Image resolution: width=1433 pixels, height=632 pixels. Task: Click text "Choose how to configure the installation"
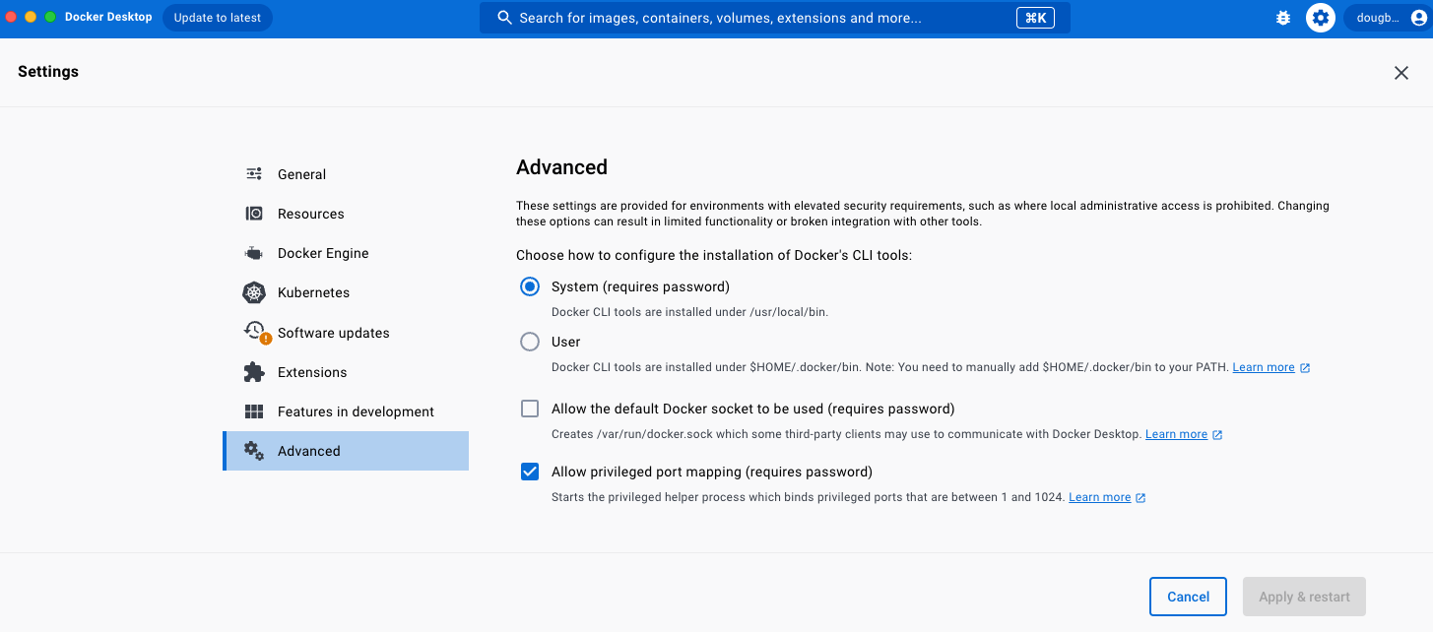[x=714, y=255]
